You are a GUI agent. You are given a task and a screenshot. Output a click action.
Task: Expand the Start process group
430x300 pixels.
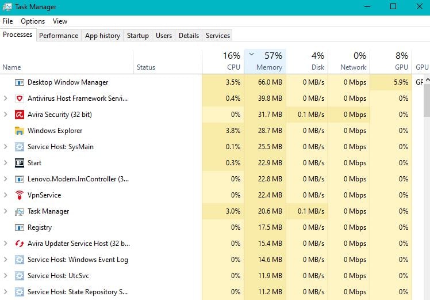tap(6, 162)
